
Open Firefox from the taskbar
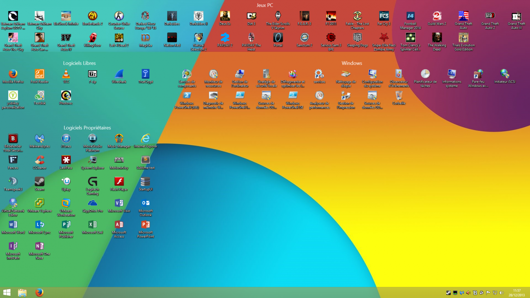pyautogui.click(x=39, y=292)
